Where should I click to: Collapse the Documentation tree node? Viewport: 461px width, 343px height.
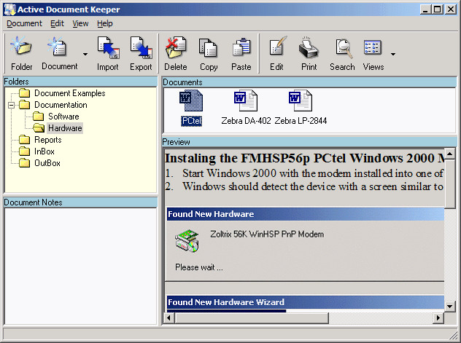pos(11,105)
